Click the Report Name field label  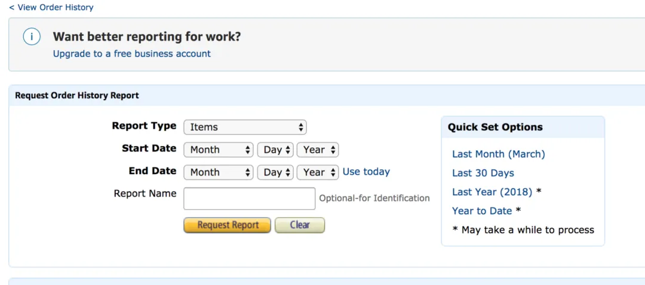tap(145, 193)
